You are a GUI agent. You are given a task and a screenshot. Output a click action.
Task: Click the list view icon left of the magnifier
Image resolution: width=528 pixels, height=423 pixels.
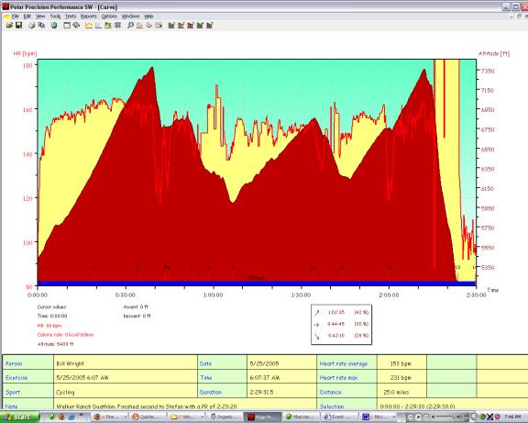coord(118,26)
